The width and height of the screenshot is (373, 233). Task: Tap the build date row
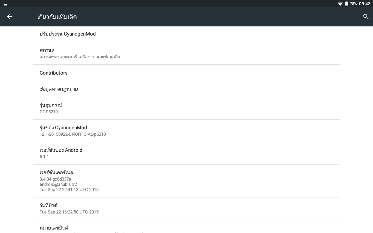[186, 209]
